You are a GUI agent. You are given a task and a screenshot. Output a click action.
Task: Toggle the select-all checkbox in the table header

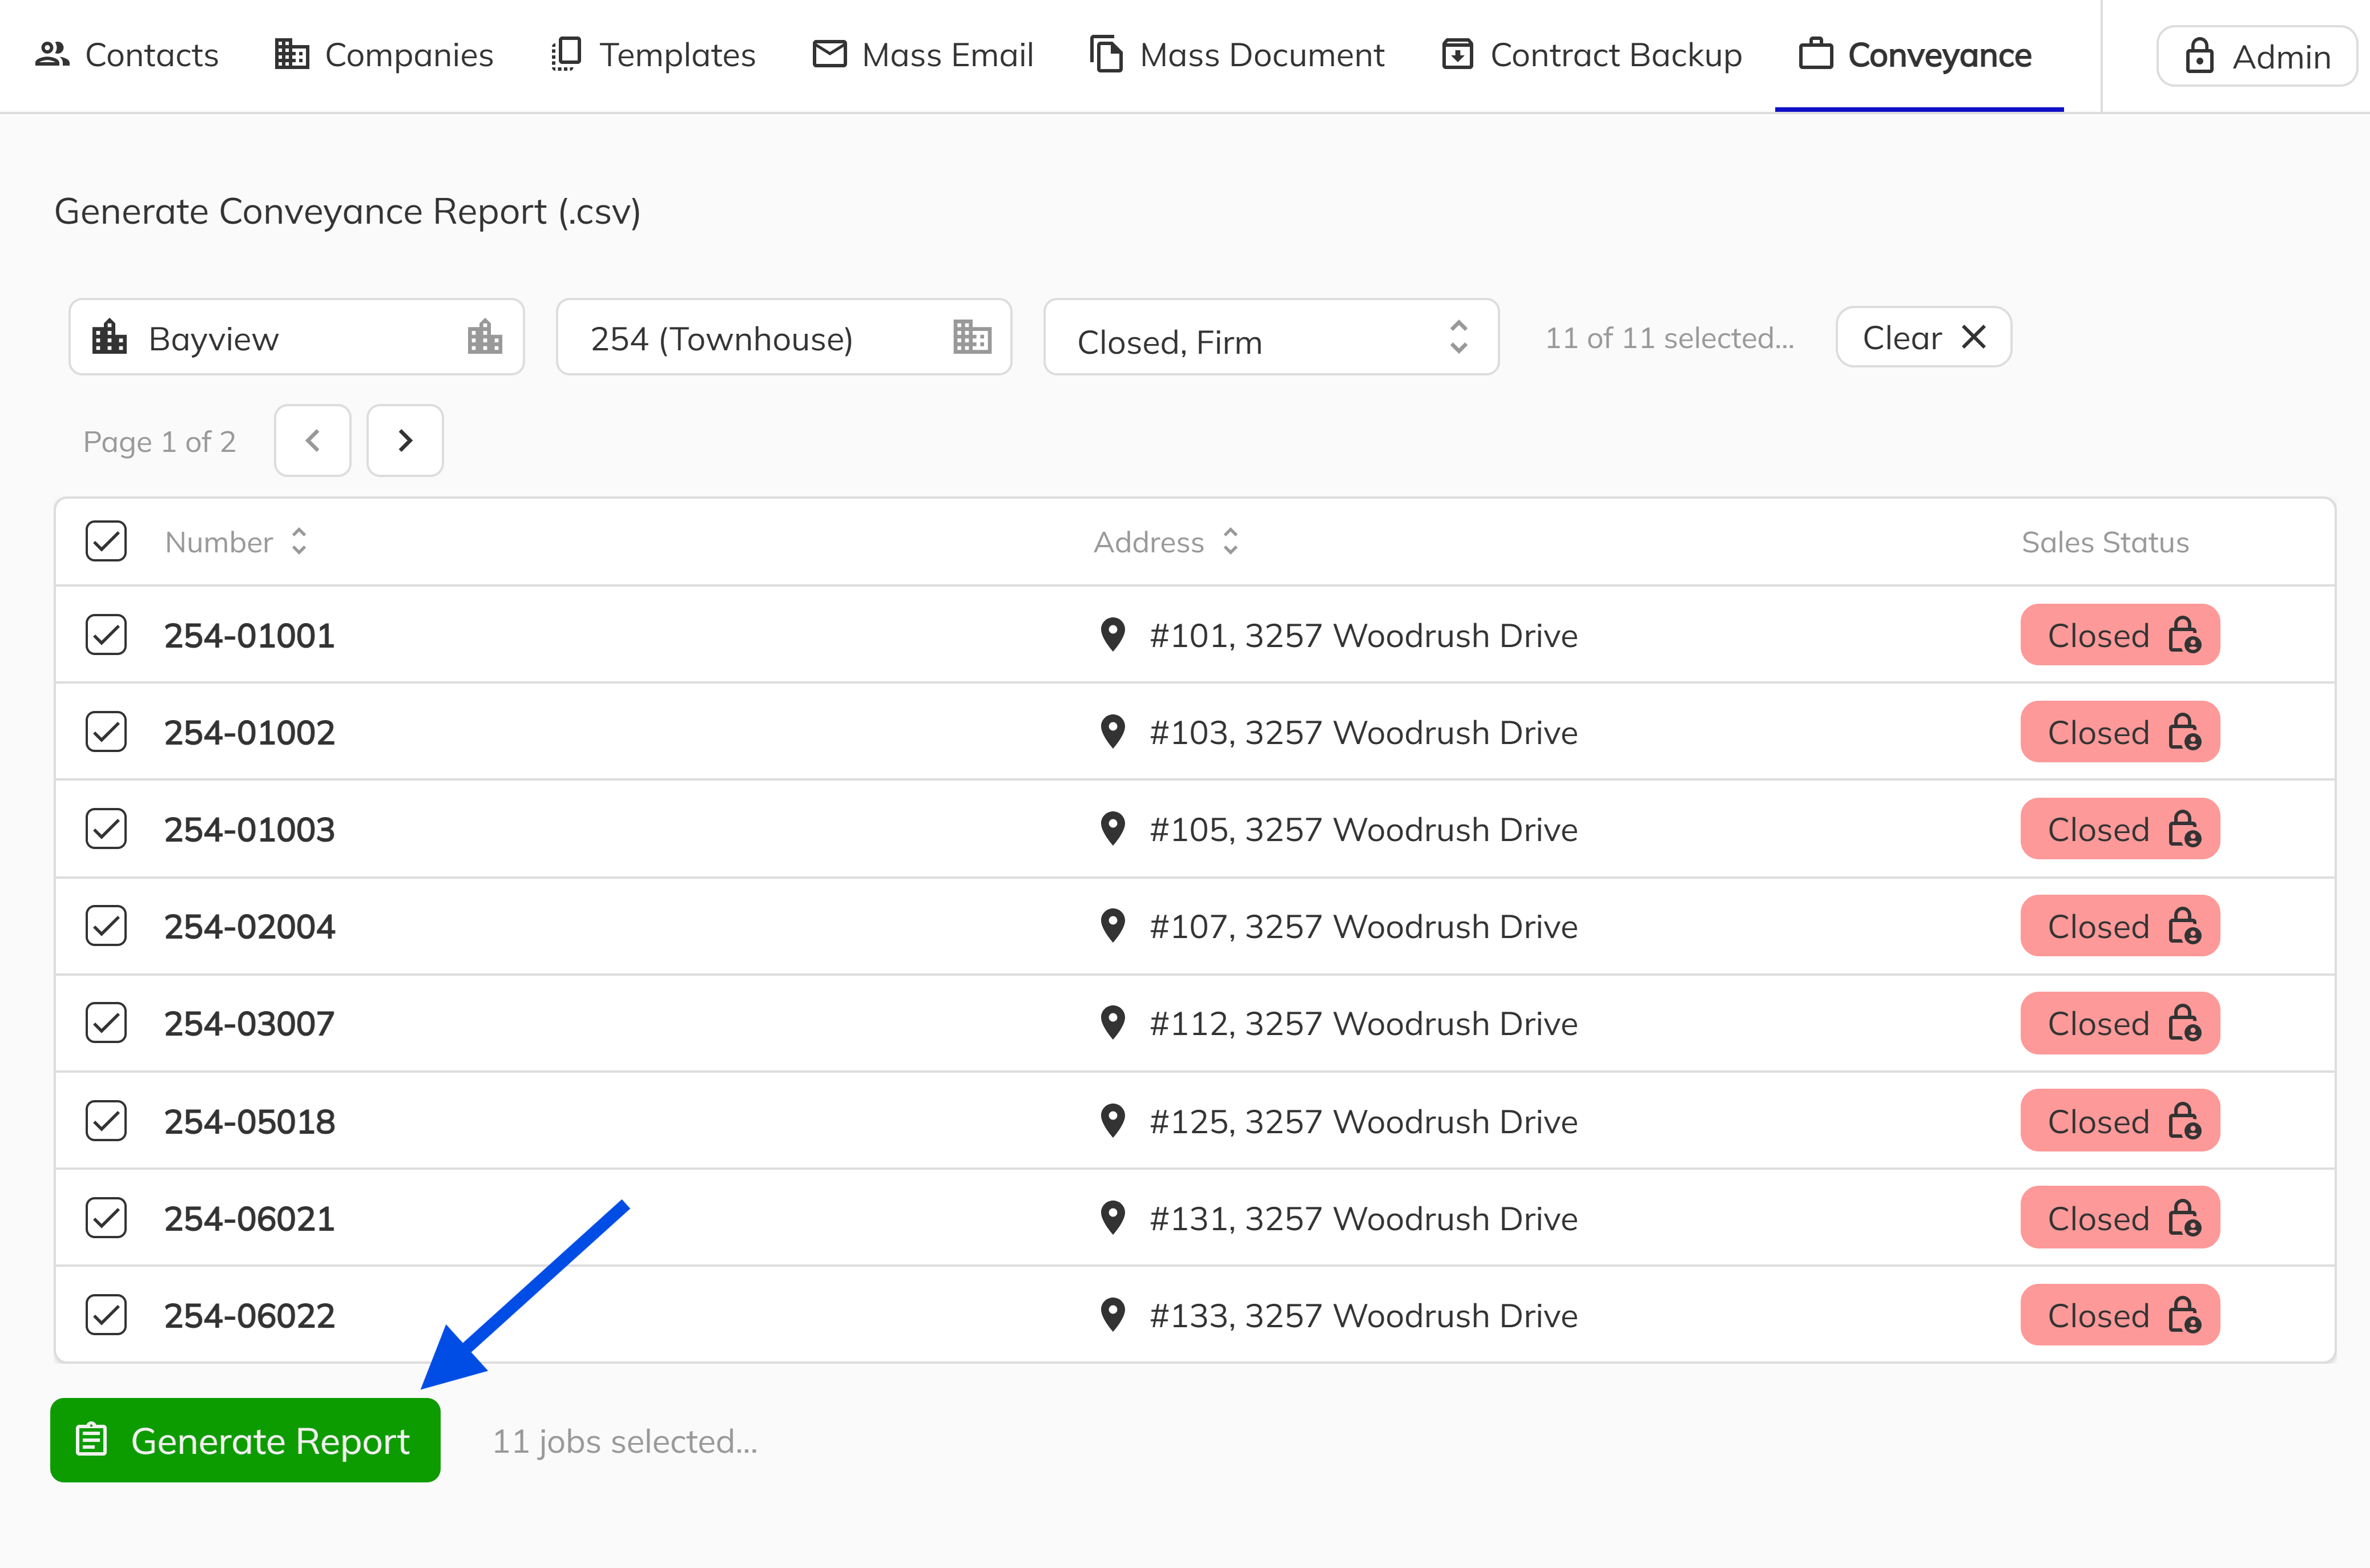click(x=105, y=541)
